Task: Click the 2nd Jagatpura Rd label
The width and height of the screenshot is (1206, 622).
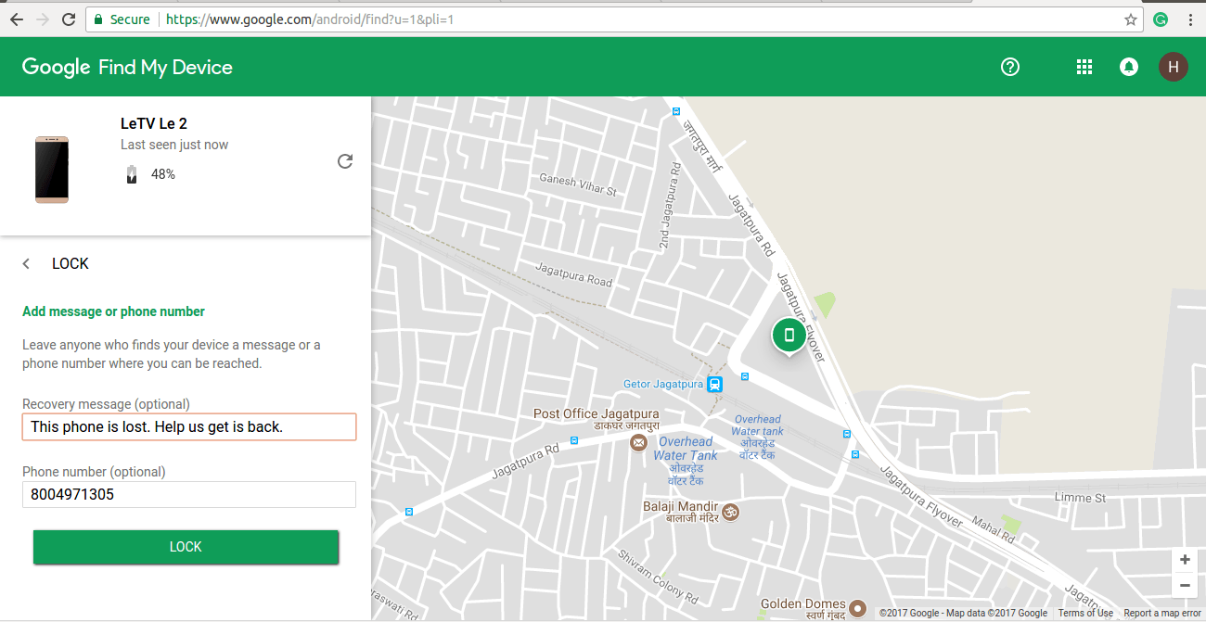Action: pyautogui.click(x=671, y=208)
